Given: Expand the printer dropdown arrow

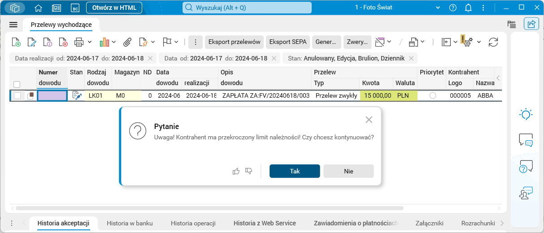Looking at the screenshot, I should click(x=90, y=42).
